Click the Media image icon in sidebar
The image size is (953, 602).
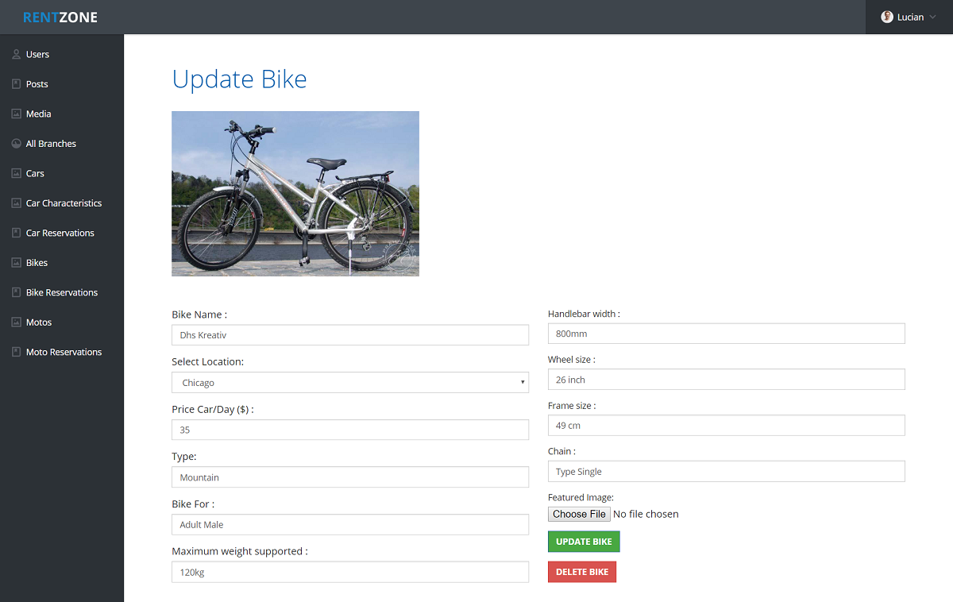click(16, 114)
